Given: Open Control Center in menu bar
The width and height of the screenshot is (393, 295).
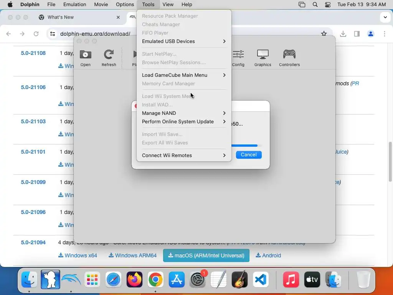Looking at the screenshot, I should click(328, 4).
